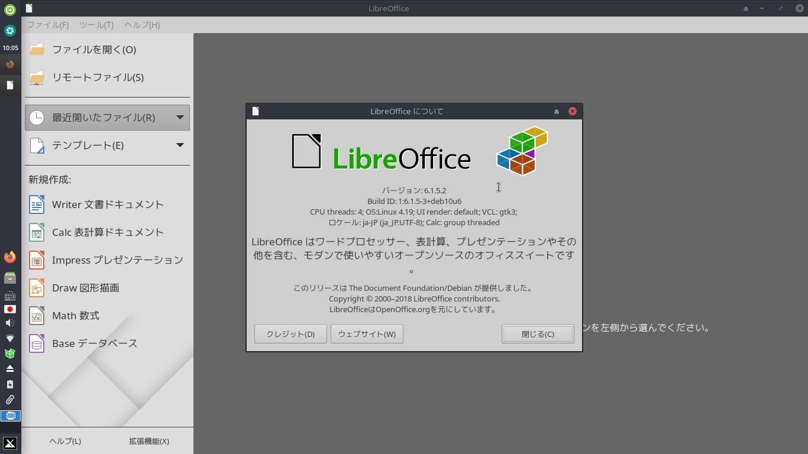Image resolution: width=808 pixels, height=454 pixels.
Task: Open the リモートファイル(S) remote folder icon
Action: (x=37, y=77)
